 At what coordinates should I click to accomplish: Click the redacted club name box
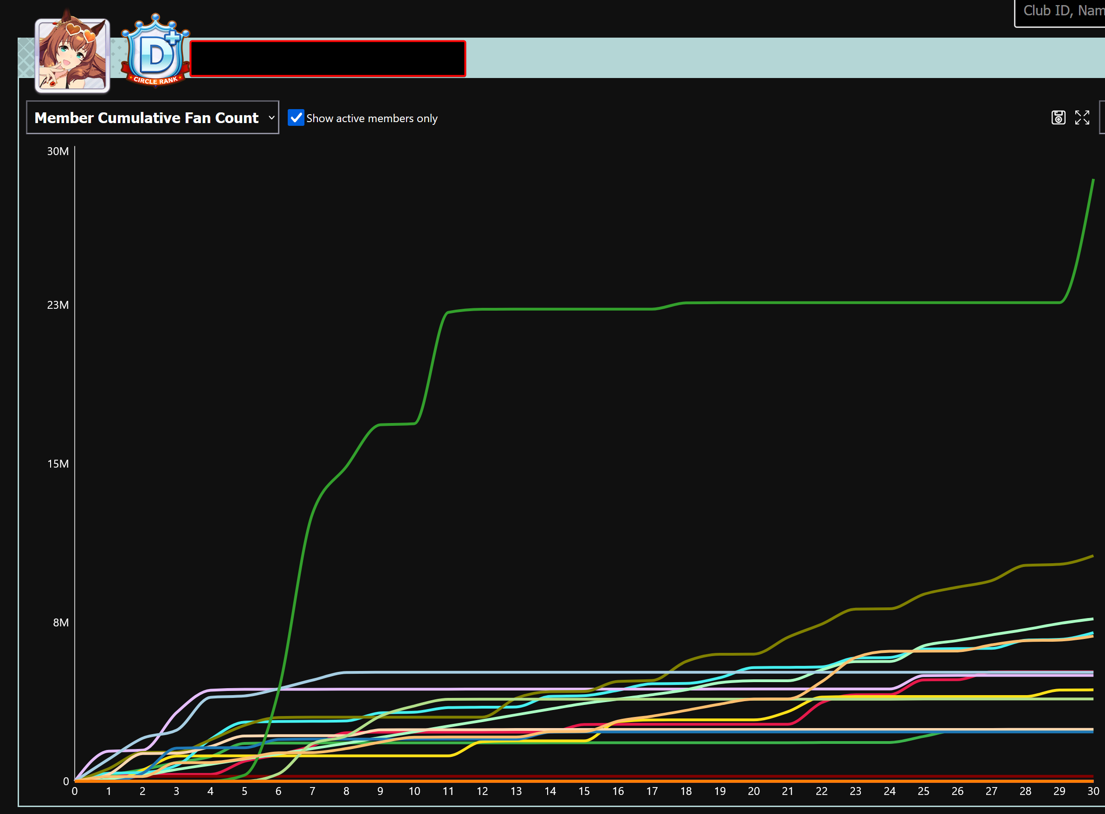click(x=328, y=59)
